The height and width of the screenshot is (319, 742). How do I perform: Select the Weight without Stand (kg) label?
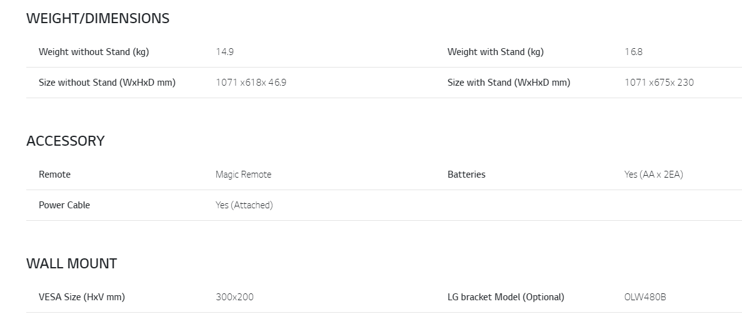[94, 52]
